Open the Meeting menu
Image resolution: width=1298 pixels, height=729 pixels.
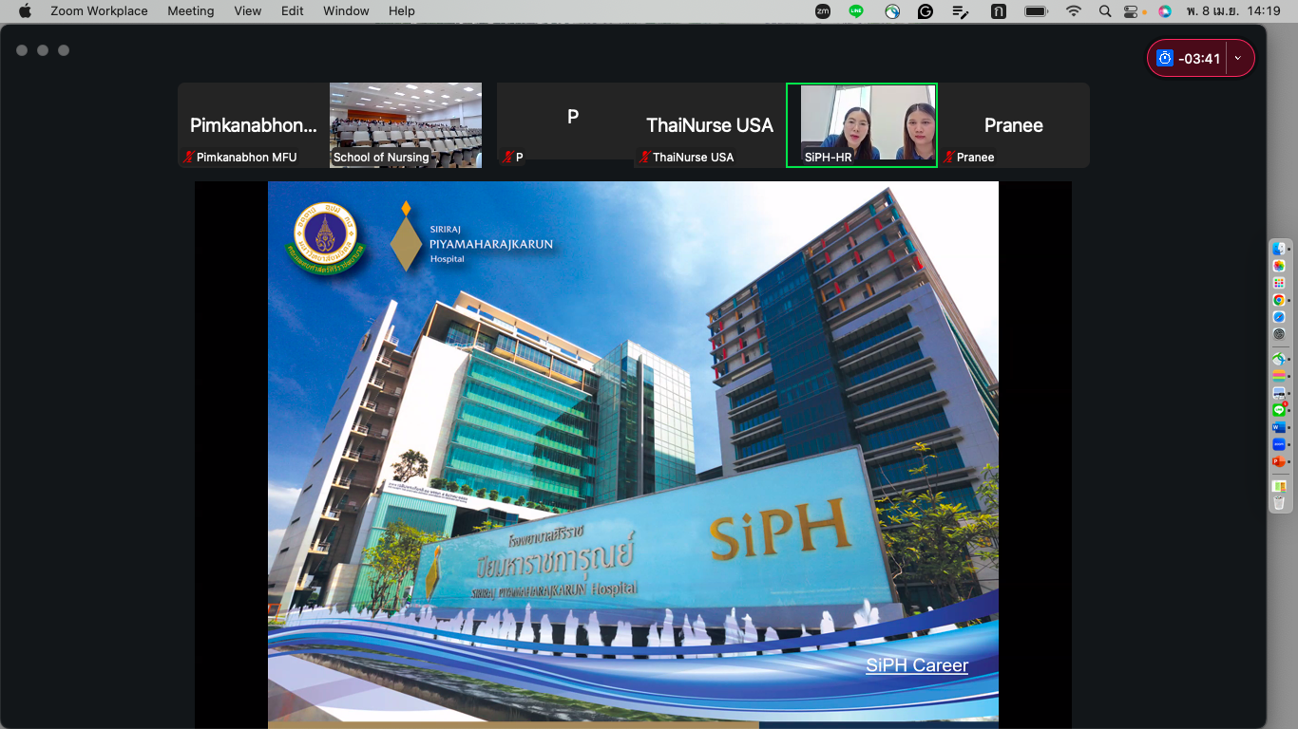click(190, 11)
